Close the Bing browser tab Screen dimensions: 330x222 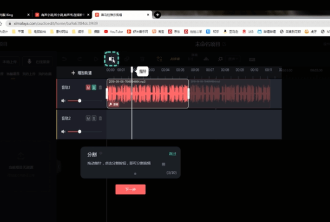(28, 15)
